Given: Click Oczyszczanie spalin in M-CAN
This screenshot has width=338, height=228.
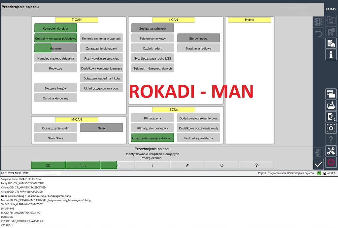Looking at the screenshot, I should 55,128.
